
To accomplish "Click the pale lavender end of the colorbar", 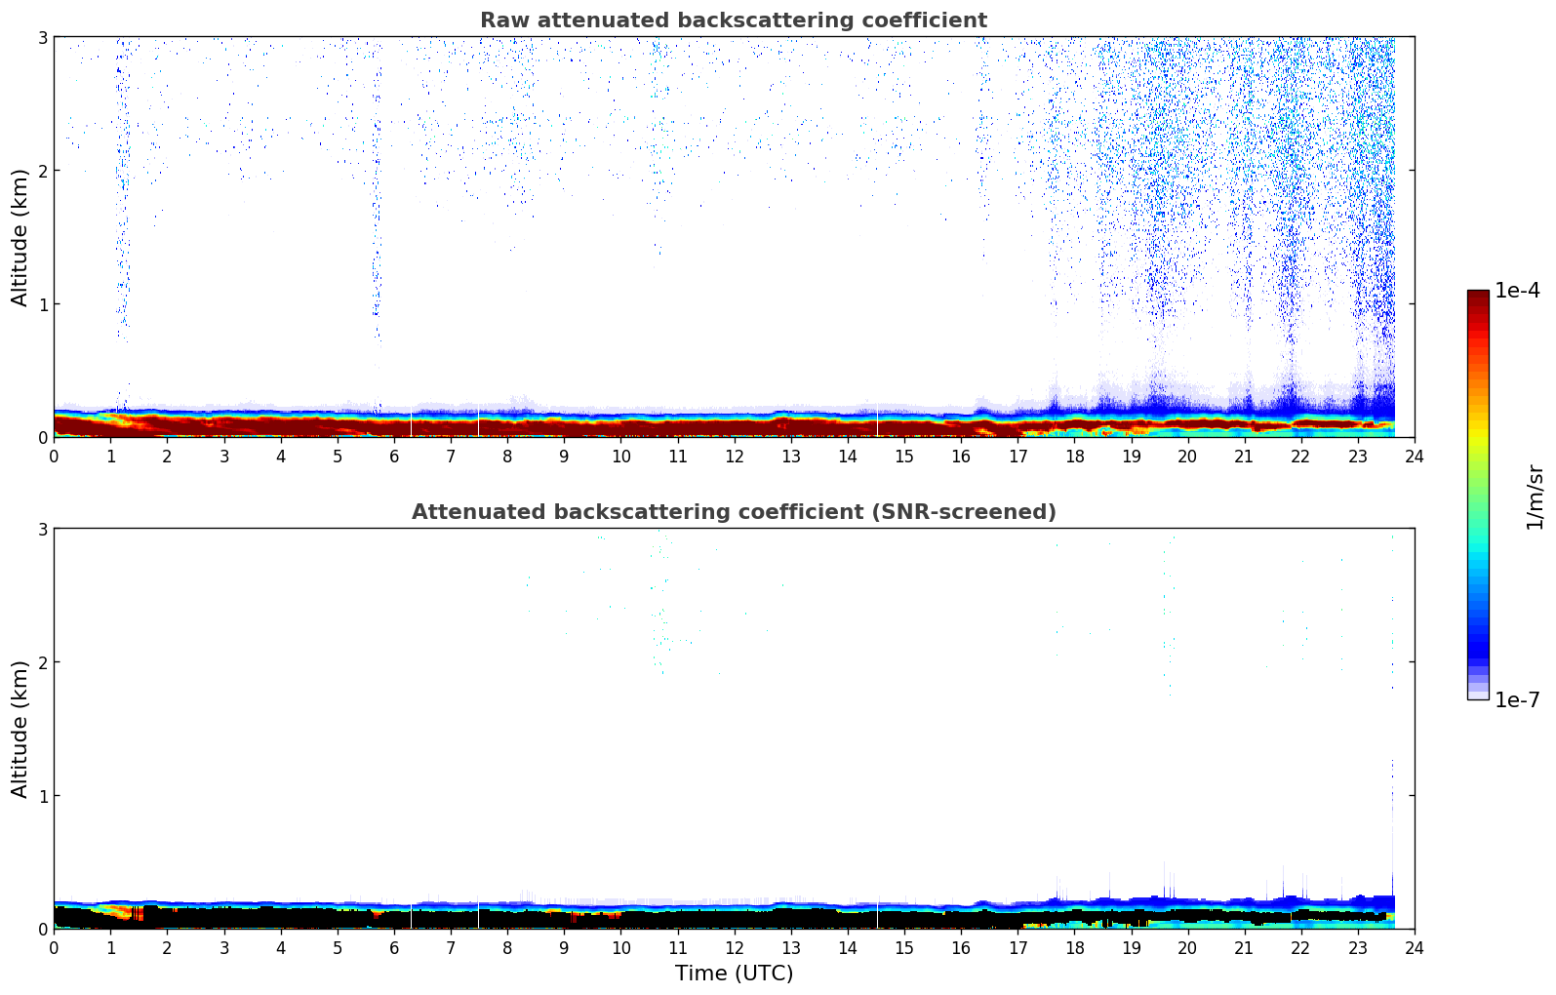I will point(1478,694).
